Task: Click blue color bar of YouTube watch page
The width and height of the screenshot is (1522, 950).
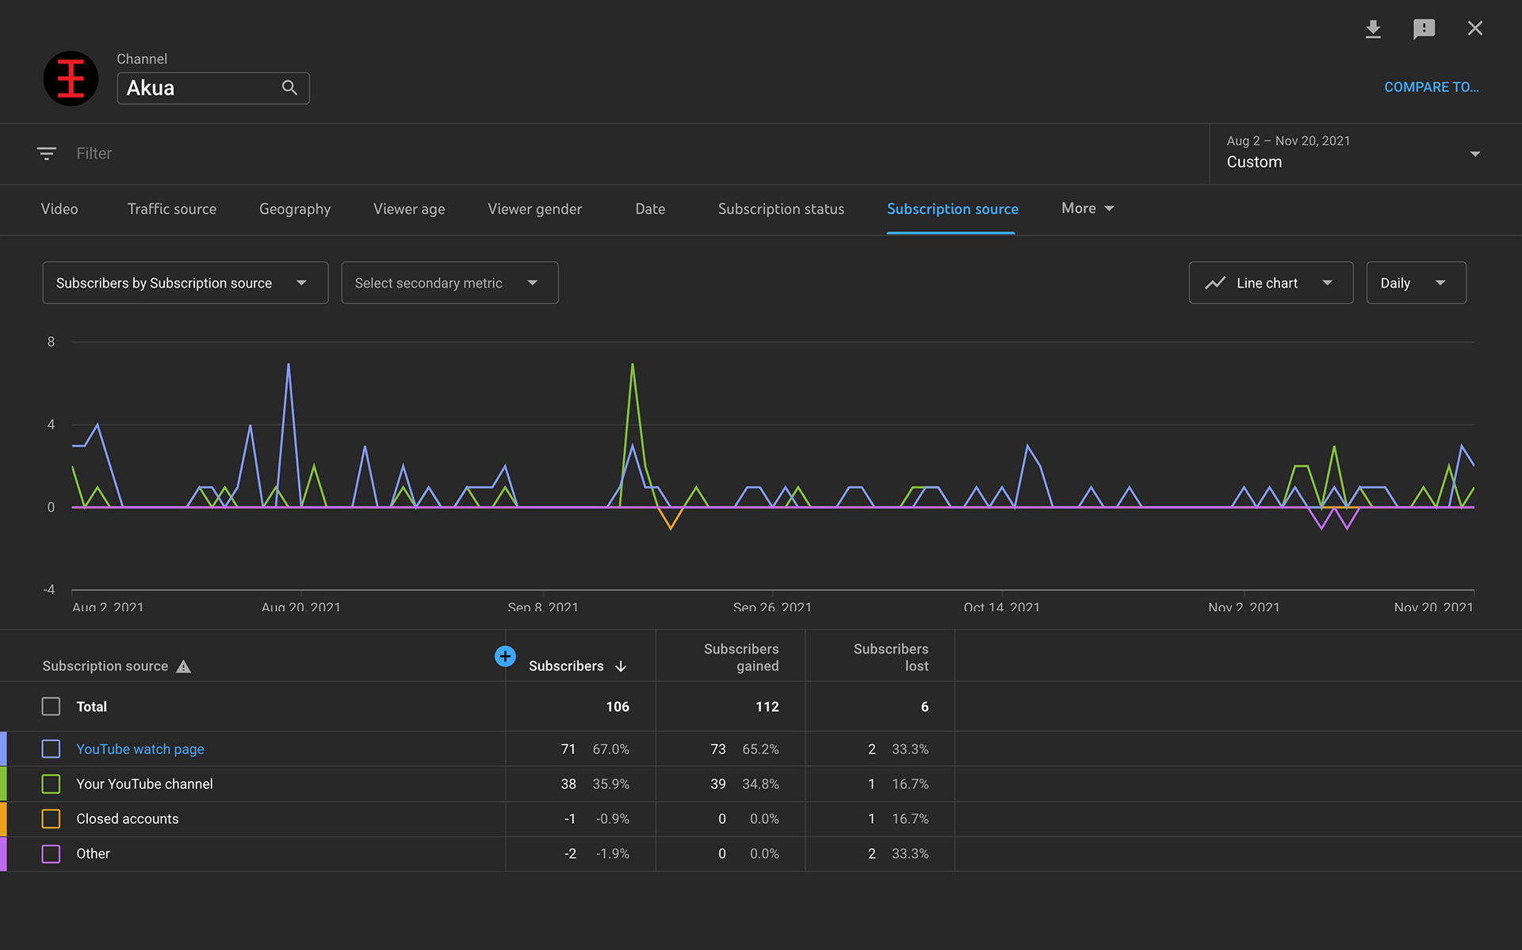Action: (3, 749)
